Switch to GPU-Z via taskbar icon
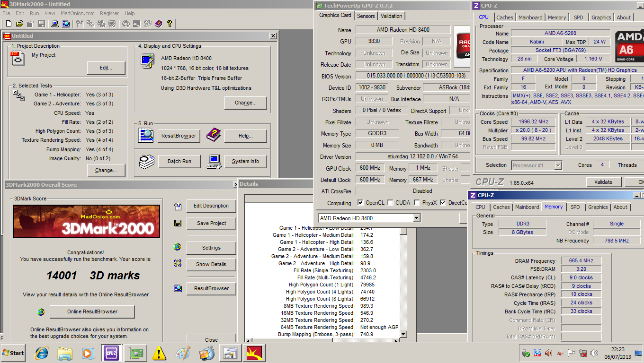The image size is (644, 363). click(136, 353)
